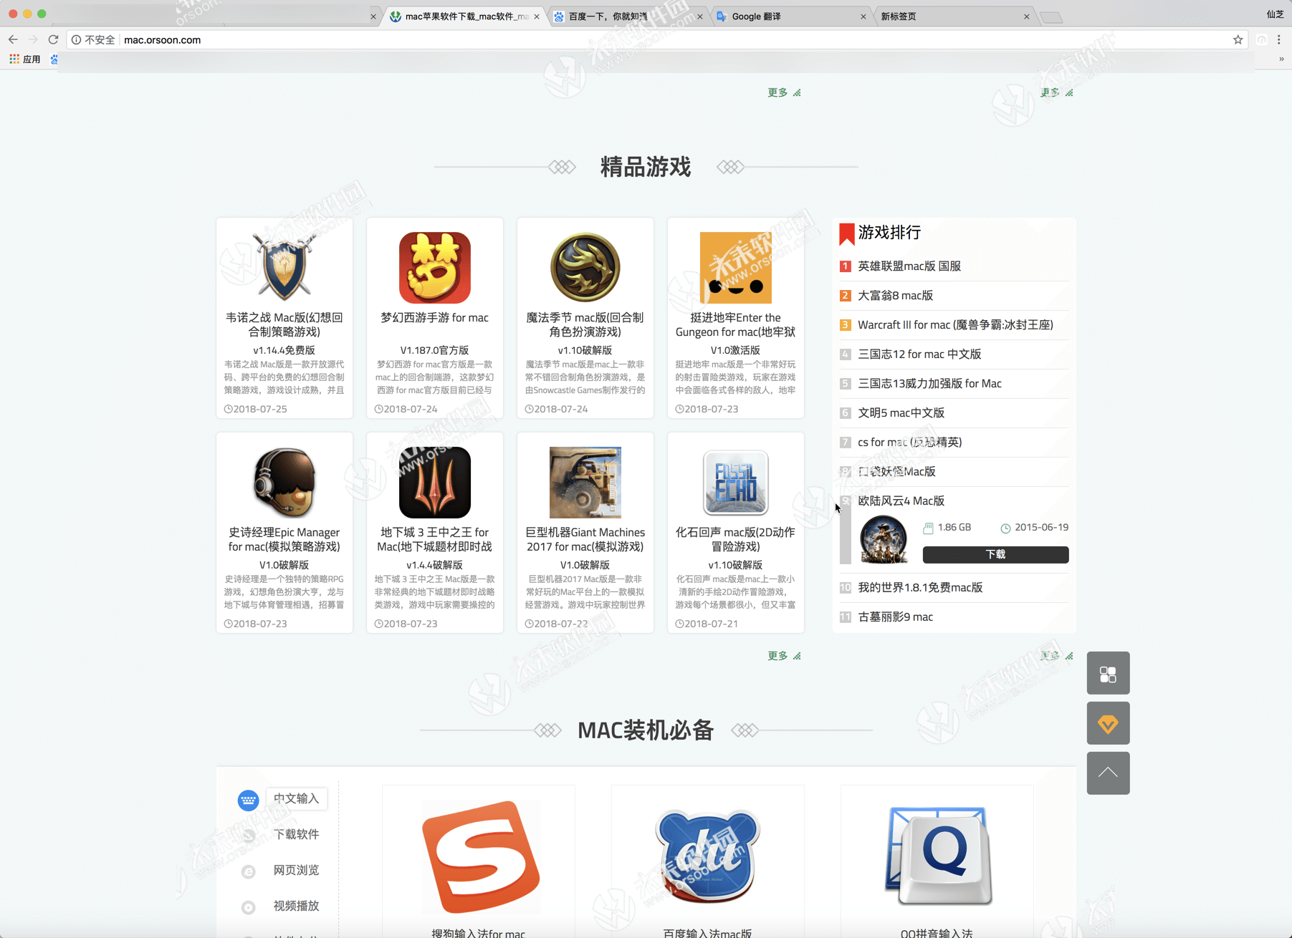Select the 网页浏览 category tab
Image resolution: width=1292 pixels, height=938 pixels.
coord(296,870)
